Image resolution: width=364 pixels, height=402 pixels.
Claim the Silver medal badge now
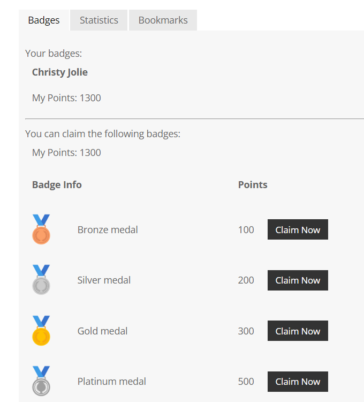tap(298, 280)
